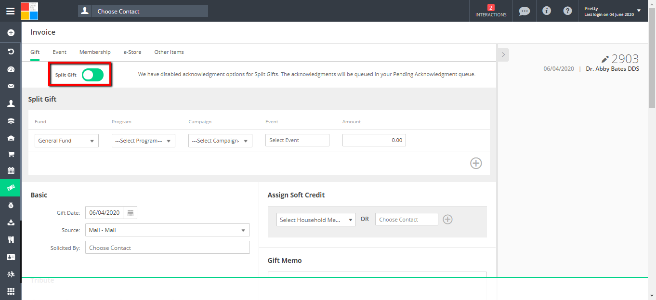Switch to the Event tab
Viewport: 656px width, 300px height.
tap(59, 52)
